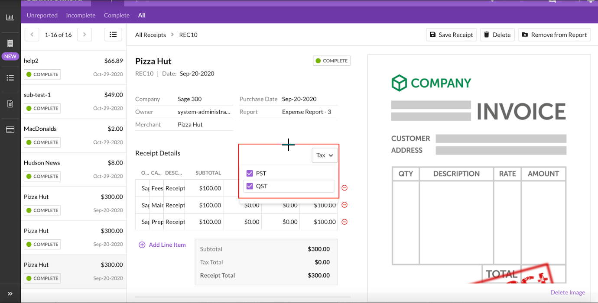598x303 pixels.
Task: Remove the Main line item
Action: click(x=344, y=205)
